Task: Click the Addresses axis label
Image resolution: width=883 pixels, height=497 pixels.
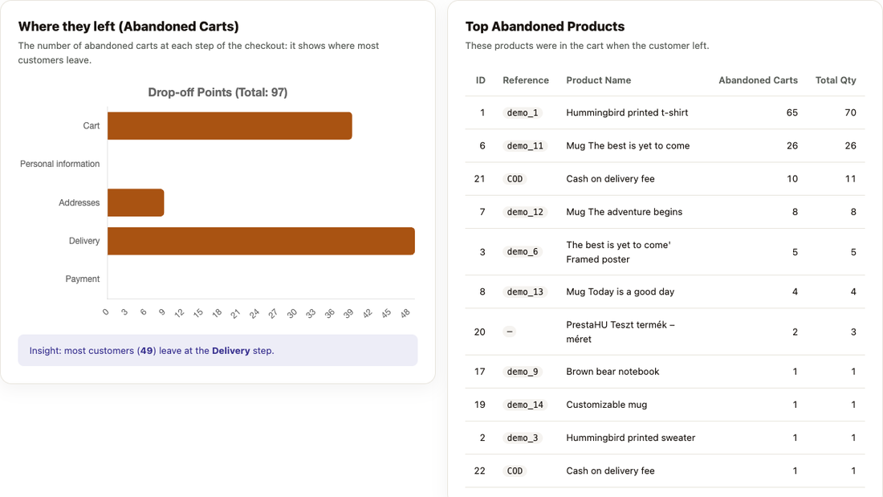Action: [79, 202]
